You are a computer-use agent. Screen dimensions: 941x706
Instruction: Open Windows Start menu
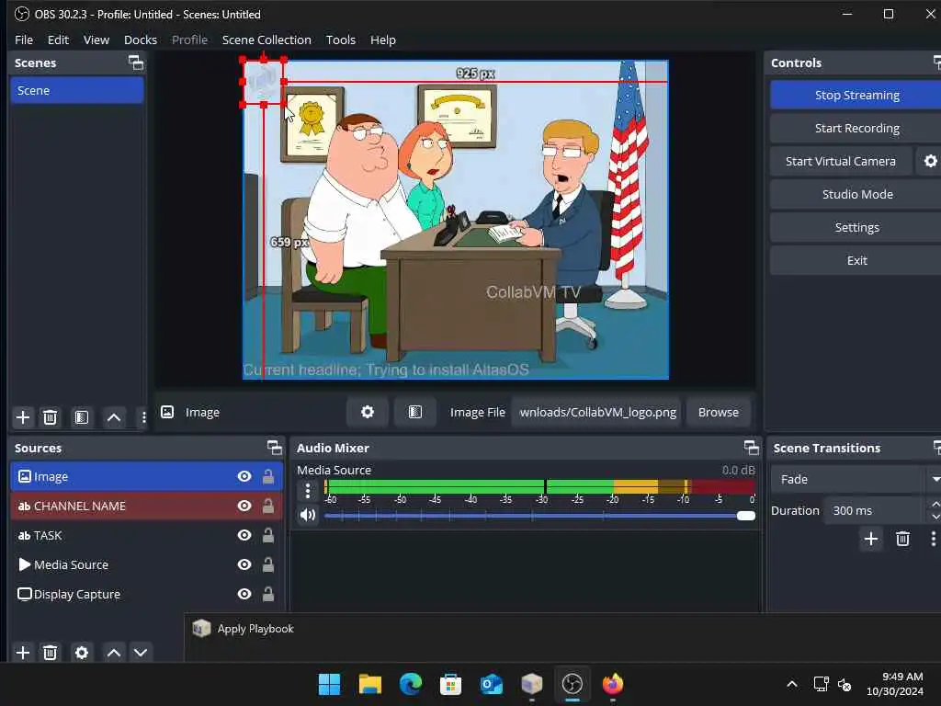coord(329,684)
